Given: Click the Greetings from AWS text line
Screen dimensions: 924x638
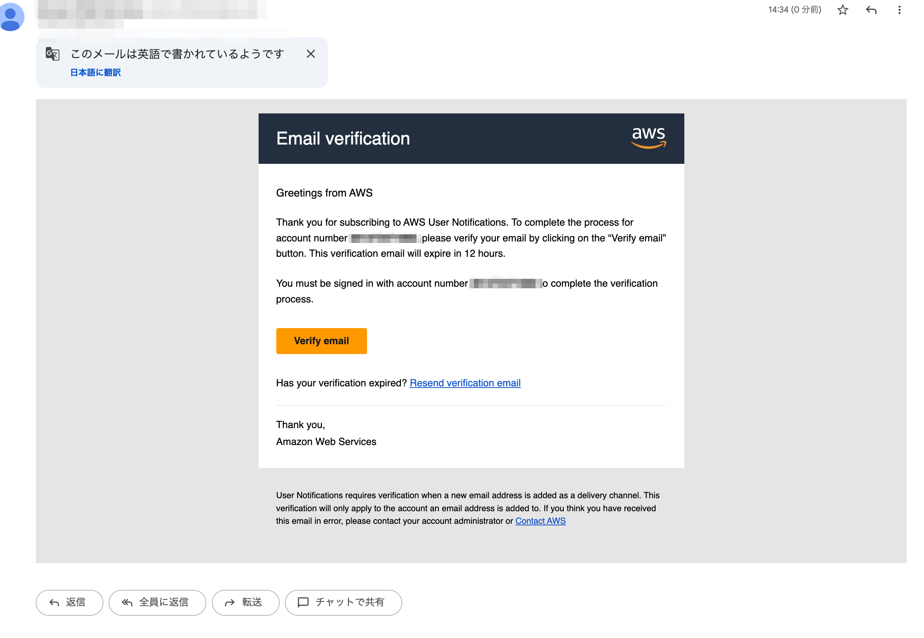Looking at the screenshot, I should (x=324, y=193).
